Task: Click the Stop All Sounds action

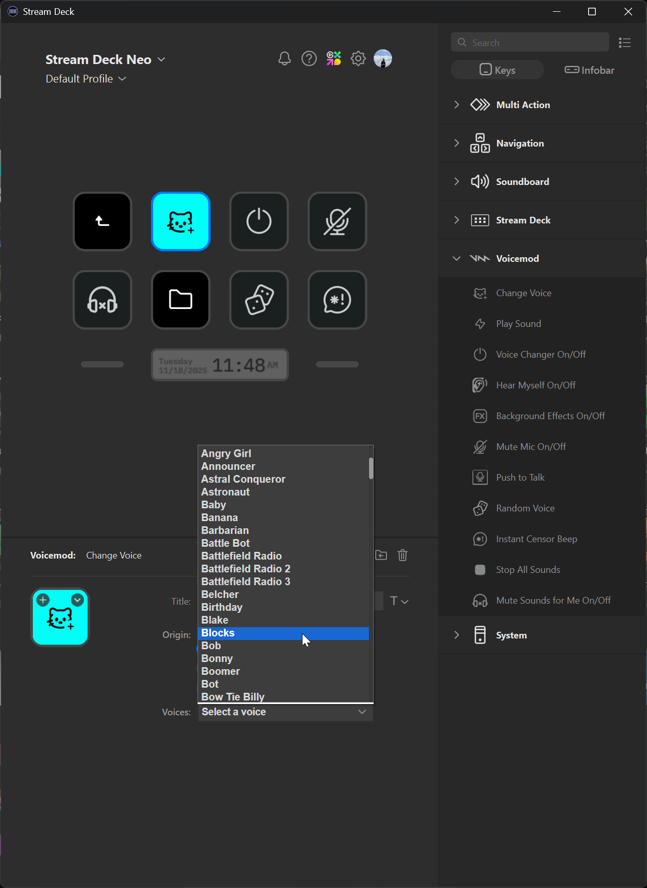Action: coord(543,570)
